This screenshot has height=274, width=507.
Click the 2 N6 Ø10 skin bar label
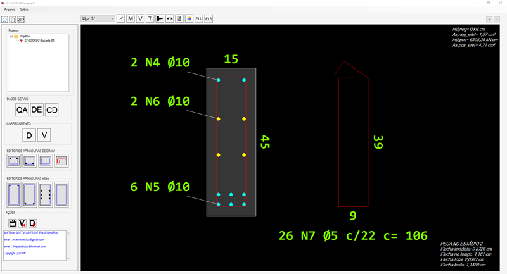click(x=160, y=101)
